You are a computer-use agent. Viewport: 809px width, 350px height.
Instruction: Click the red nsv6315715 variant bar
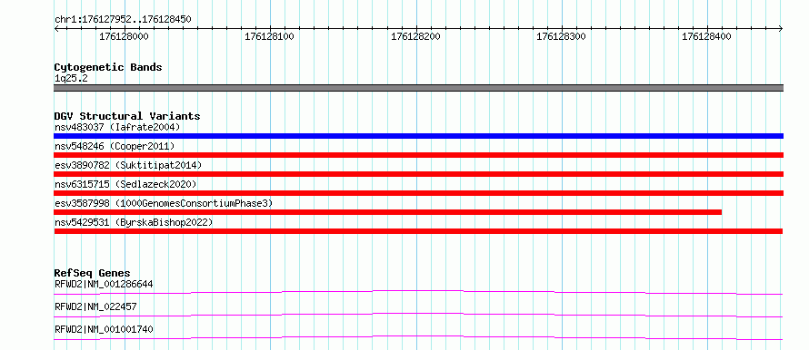[x=418, y=193]
